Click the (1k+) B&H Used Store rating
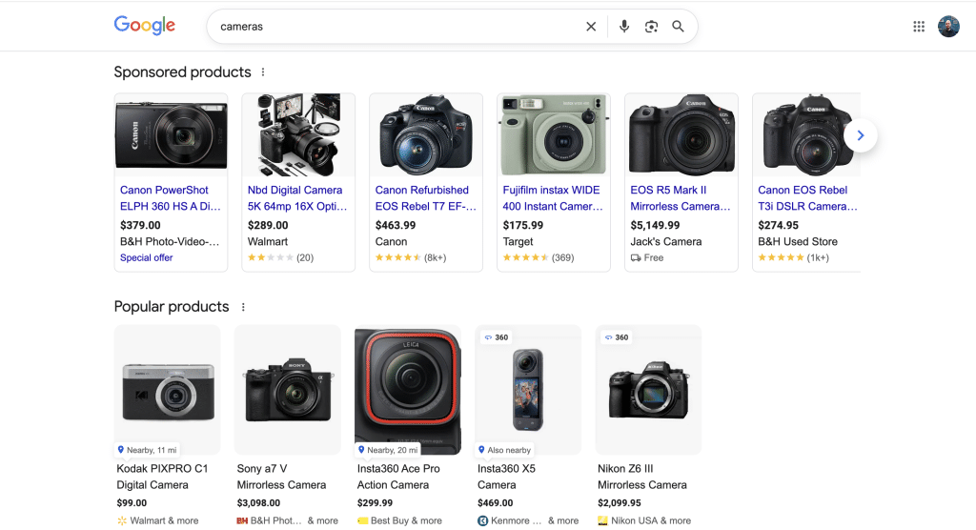The width and height of the screenshot is (976, 530). 794,257
